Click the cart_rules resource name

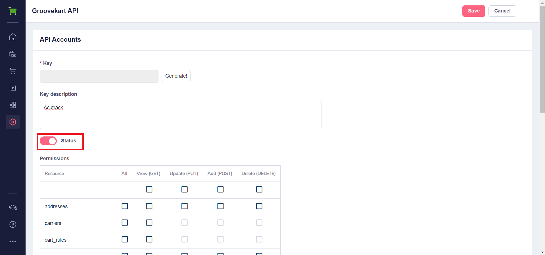point(55,240)
